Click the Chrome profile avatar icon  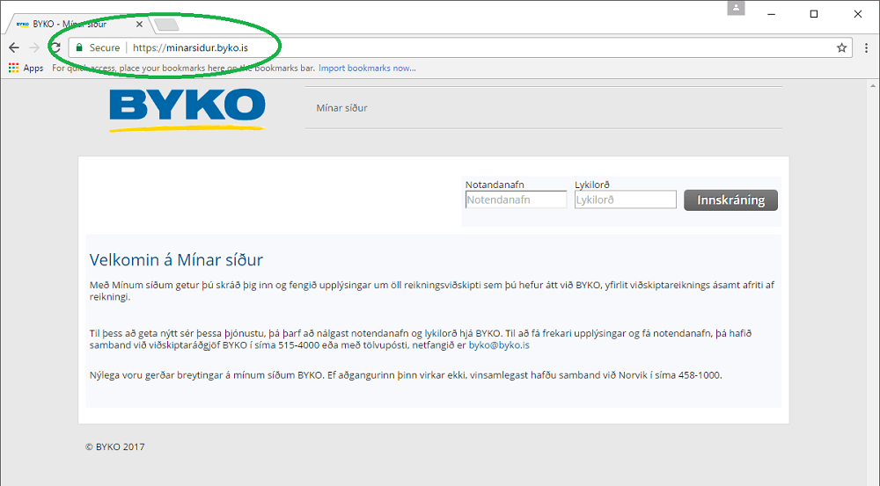736,9
